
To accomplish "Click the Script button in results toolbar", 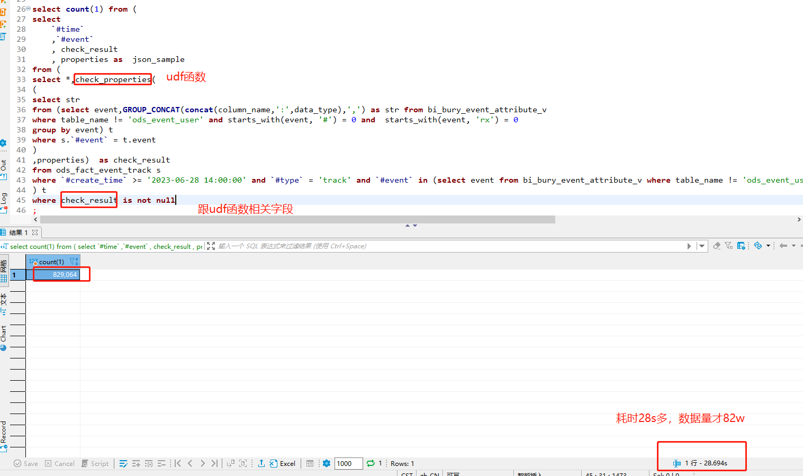I will pyautogui.click(x=95, y=463).
